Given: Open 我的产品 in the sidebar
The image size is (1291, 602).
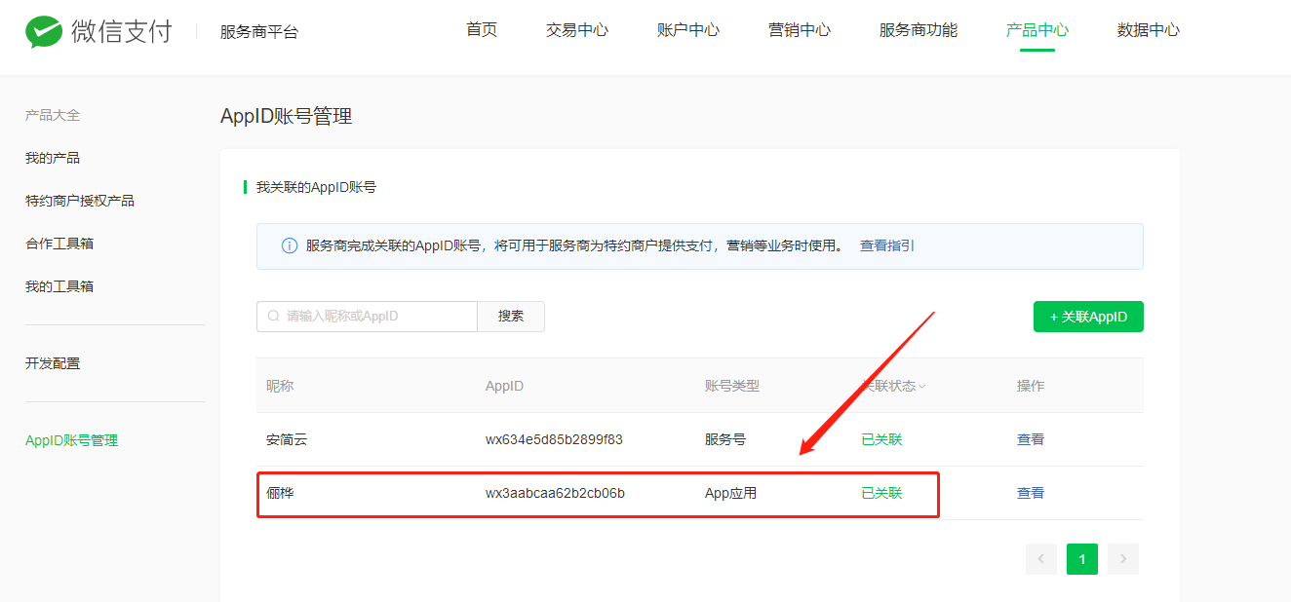Looking at the screenshot, I should [53, 158].
